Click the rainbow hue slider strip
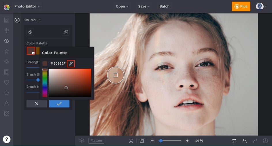Screen dimensions: 272x146 [x=45, y=83]
